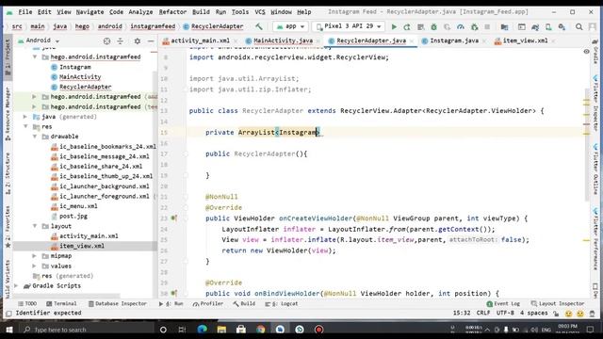This screenshot has height=339, width=603.
Task: Click the inspections eye icon atop editor
Action: [x=586, y=51]
